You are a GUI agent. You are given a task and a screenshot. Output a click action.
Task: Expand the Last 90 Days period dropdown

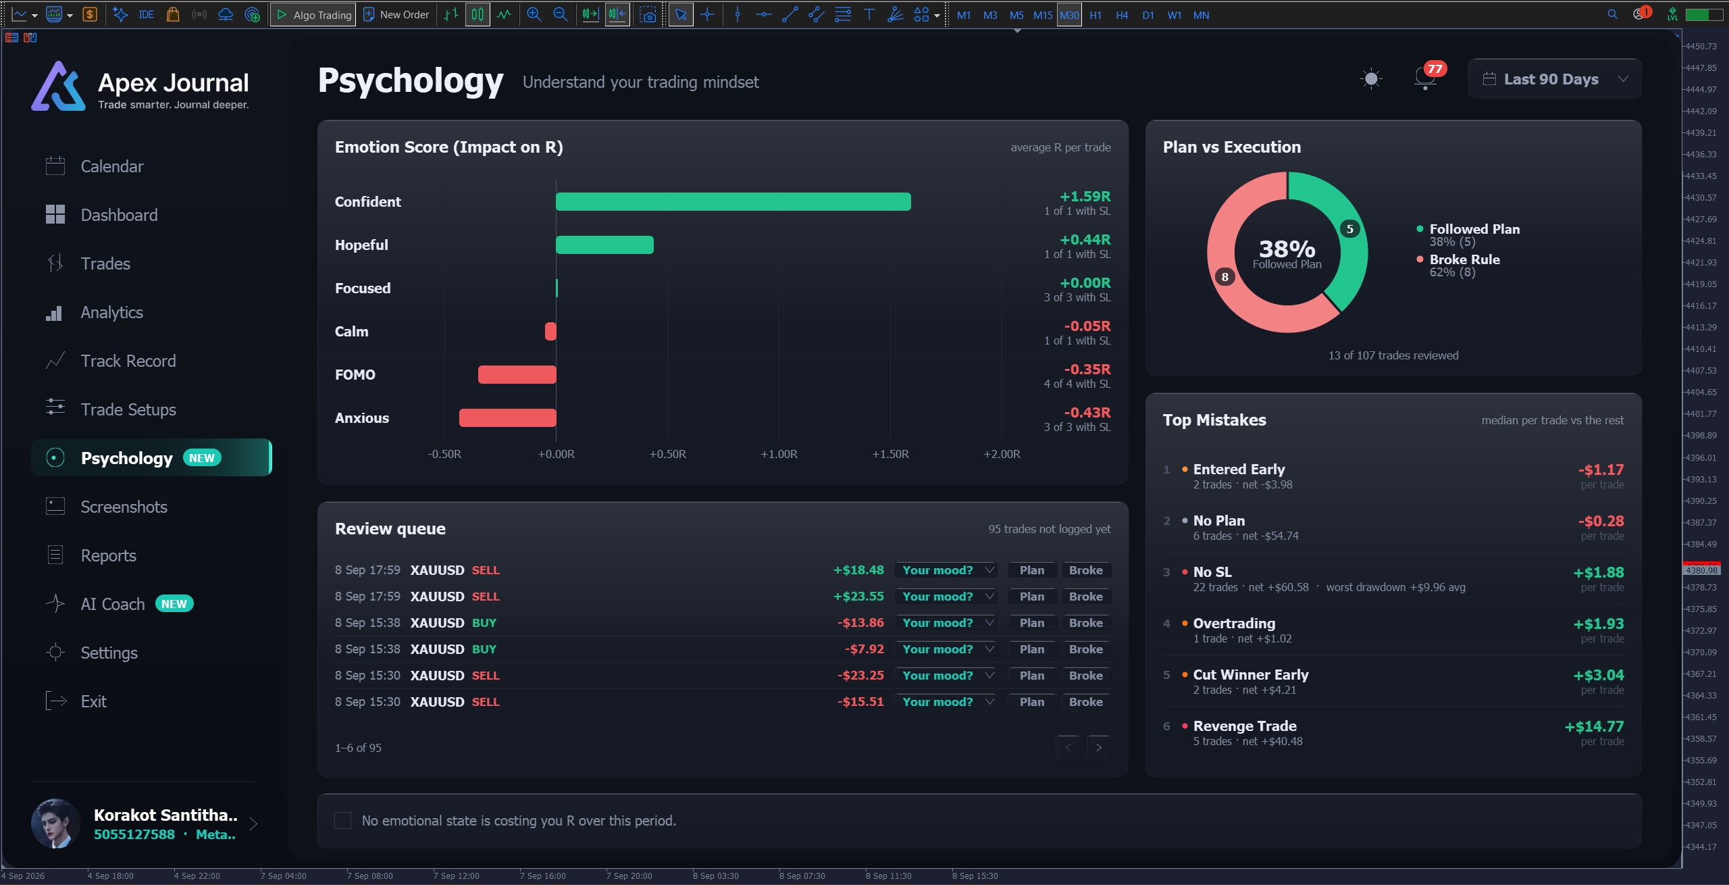[x=1555, y=79]
